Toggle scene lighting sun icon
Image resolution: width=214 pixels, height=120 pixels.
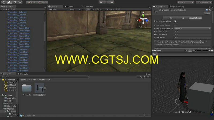pyautogui.click(x=88, y=9)
